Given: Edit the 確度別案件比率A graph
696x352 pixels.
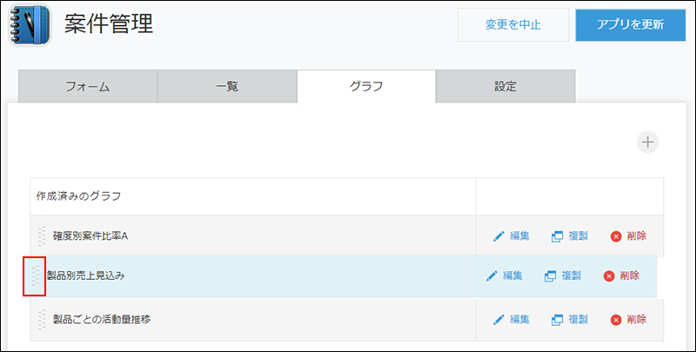Looking at the screenshot, I should click(512, 236).
